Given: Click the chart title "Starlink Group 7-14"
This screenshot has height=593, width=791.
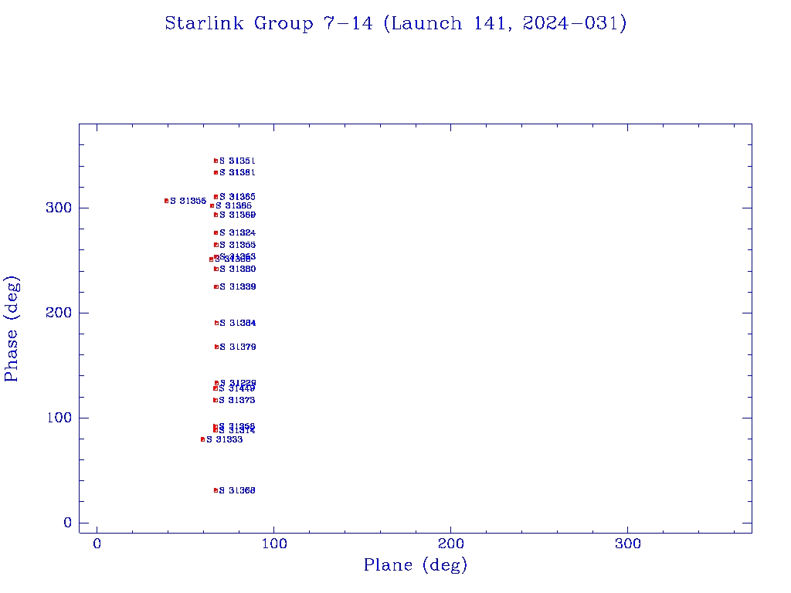Looking at the screenshot, I should [268, 23].
